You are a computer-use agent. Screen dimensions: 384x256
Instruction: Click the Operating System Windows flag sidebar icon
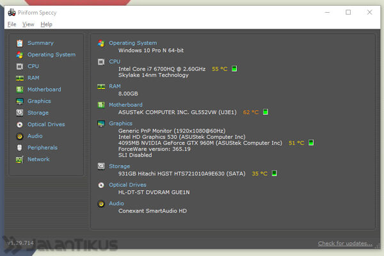point(20,55)
